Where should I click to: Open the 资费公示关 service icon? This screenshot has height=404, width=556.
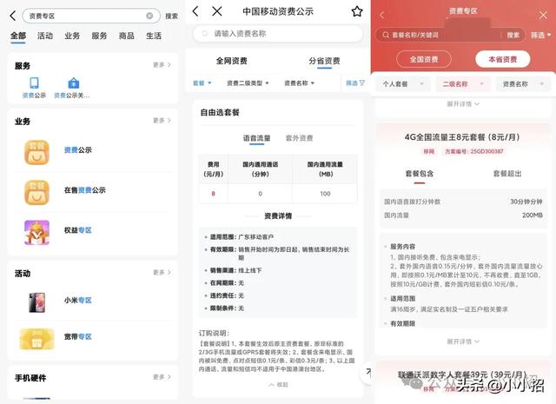[x=73, y=83]
